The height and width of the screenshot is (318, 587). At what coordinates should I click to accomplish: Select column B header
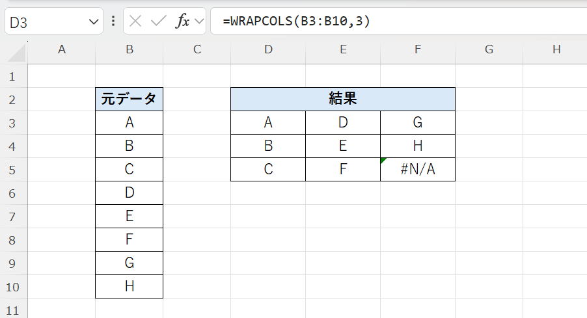(x=130, y=49)
